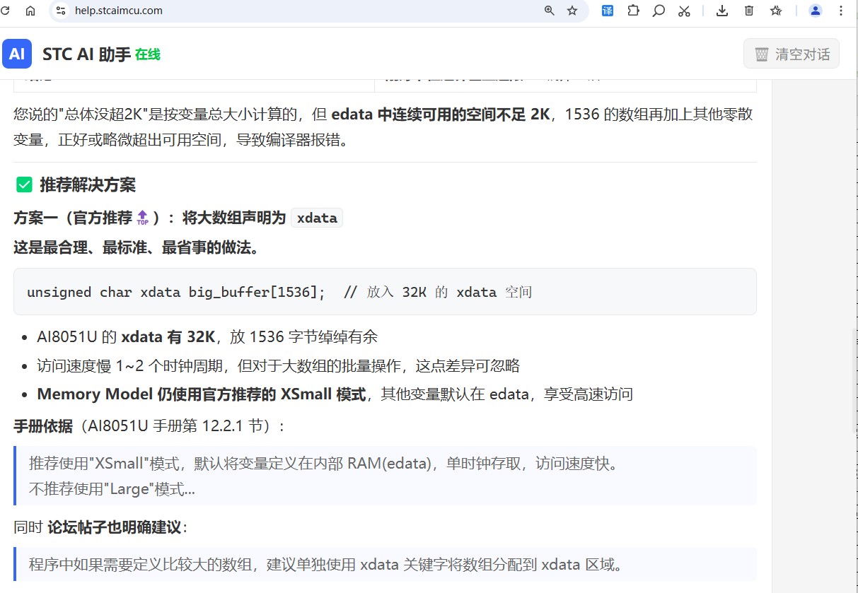Click the bold text edata 中连续可用的空间不足 2K
Viewport: 858px width, 593px height.
coord(441,115)
